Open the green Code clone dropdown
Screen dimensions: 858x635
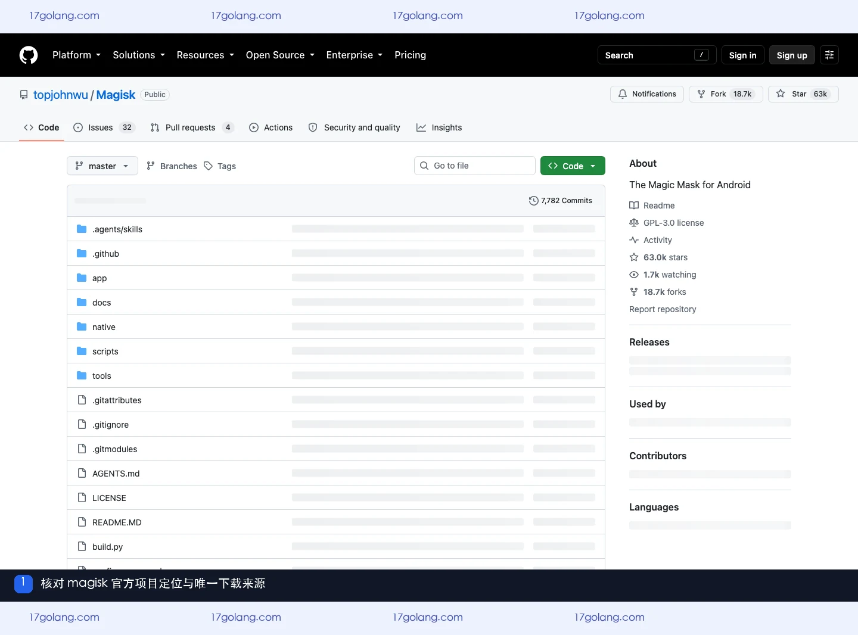click(573, 166)
